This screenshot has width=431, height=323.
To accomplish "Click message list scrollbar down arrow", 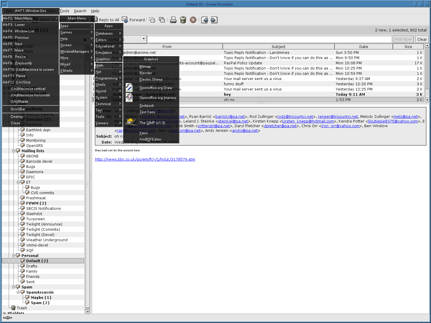I will click(427, 100).
